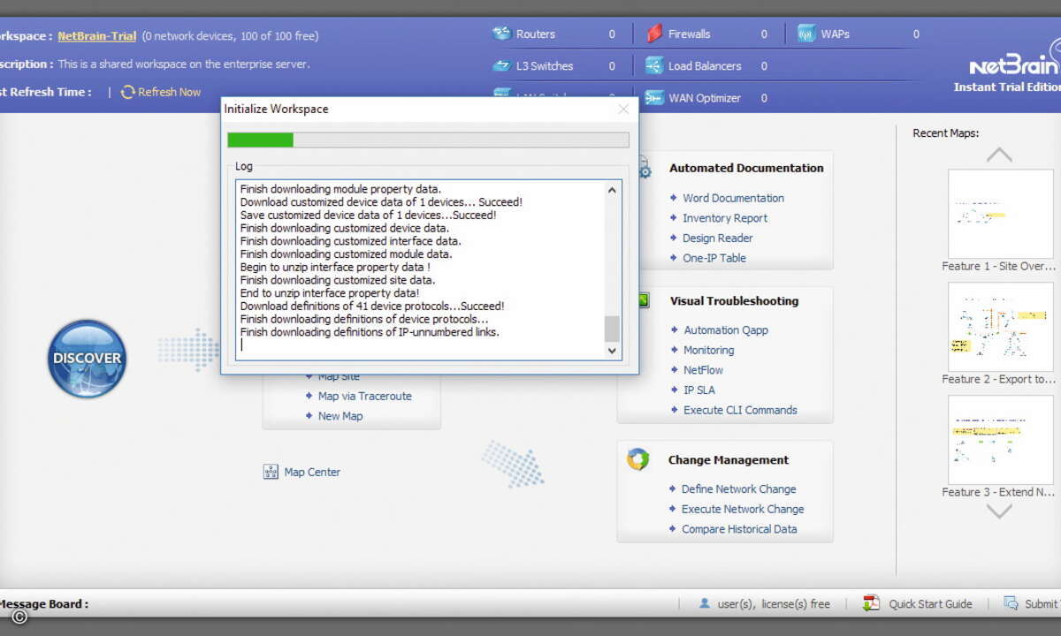Click the Load Balancers device icon
Screen dimensions: 1061x636
coord(654,65)
